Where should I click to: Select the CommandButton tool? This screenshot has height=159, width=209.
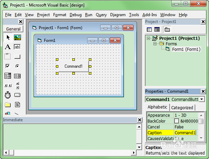pyautogui.click(x=17, y=57)
